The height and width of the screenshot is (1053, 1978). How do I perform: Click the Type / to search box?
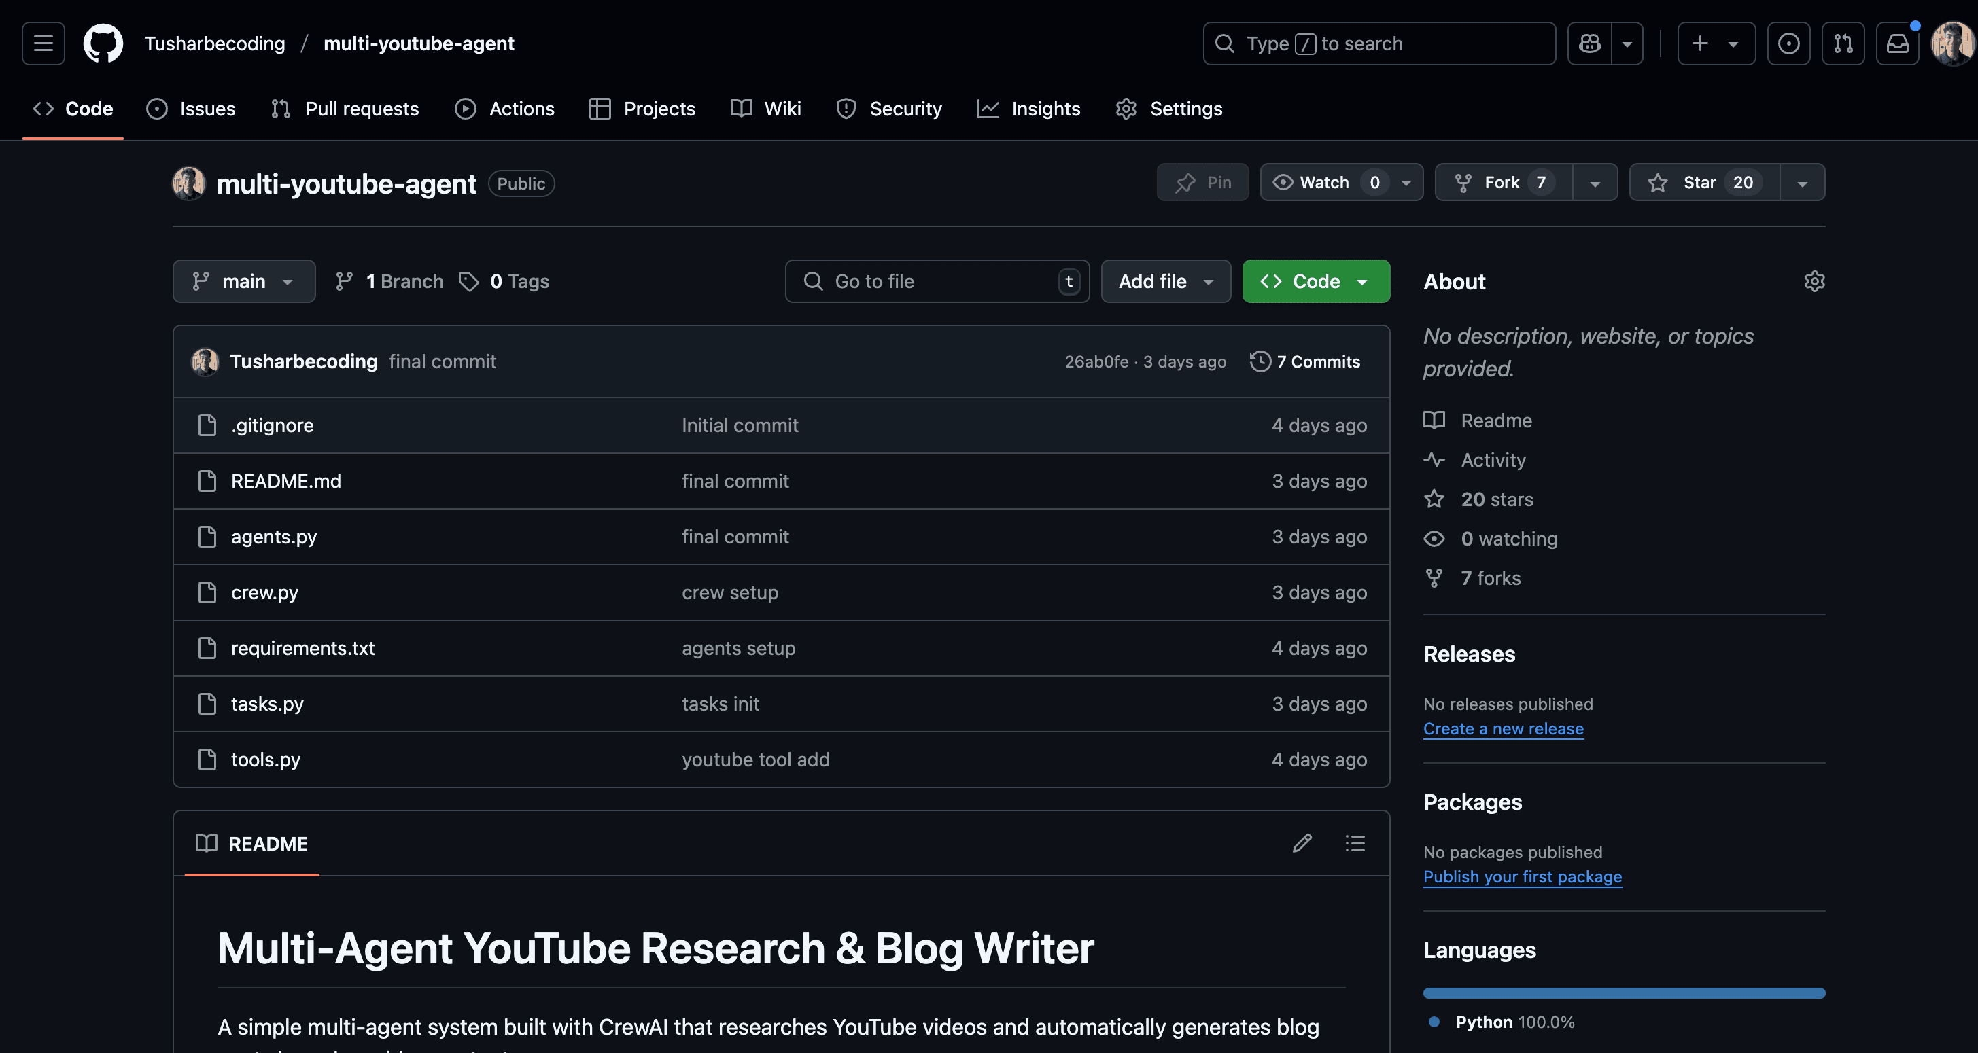[1379, 43]
